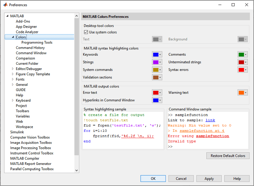Expand the Fonts tree node

pyautogui.click(x=13, y=79)
